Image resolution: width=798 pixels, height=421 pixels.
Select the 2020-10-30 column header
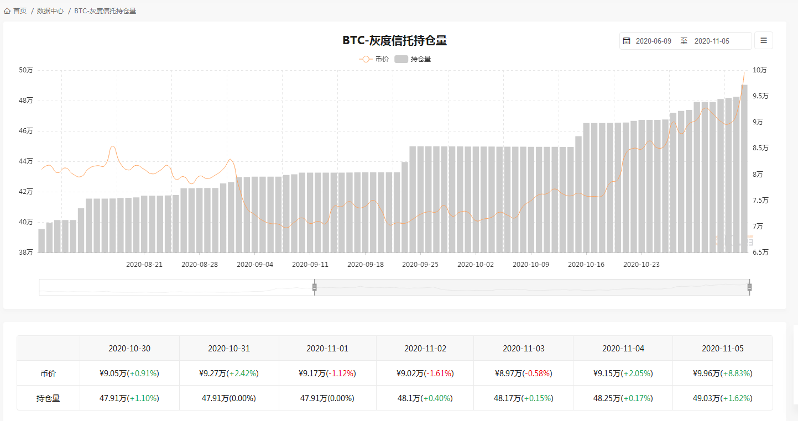coord(129,349)
